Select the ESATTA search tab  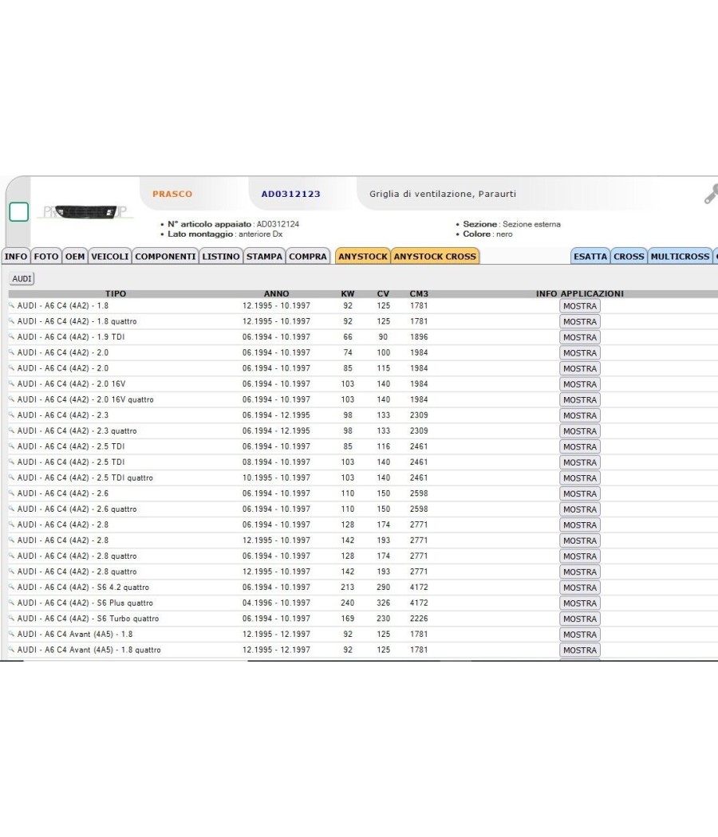pyautogui.click(x=590, y=257)
